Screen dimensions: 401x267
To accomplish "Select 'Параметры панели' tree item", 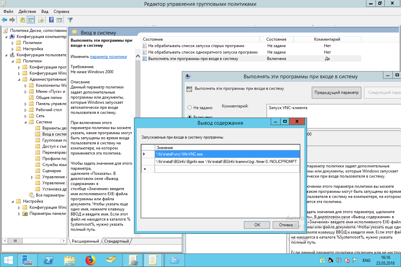I will (47, 213).
